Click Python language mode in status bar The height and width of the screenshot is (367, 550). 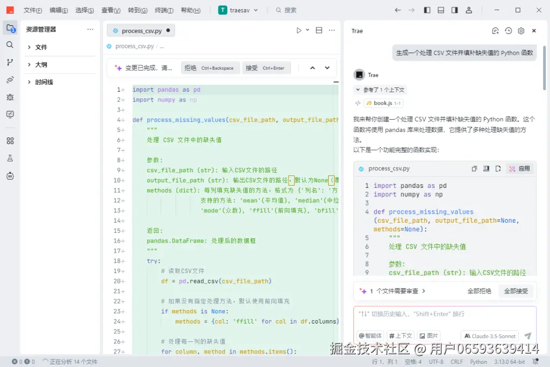[x=478, y=362]
